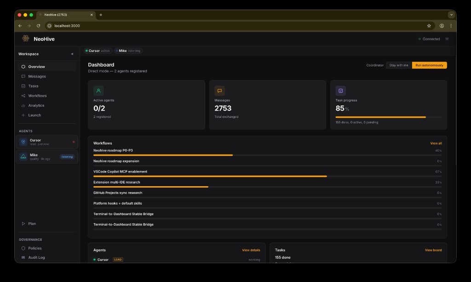The height and width of the screenshot is (282, 471).
Task: Open the browser profile icon
Action: (x=442, y=26)
